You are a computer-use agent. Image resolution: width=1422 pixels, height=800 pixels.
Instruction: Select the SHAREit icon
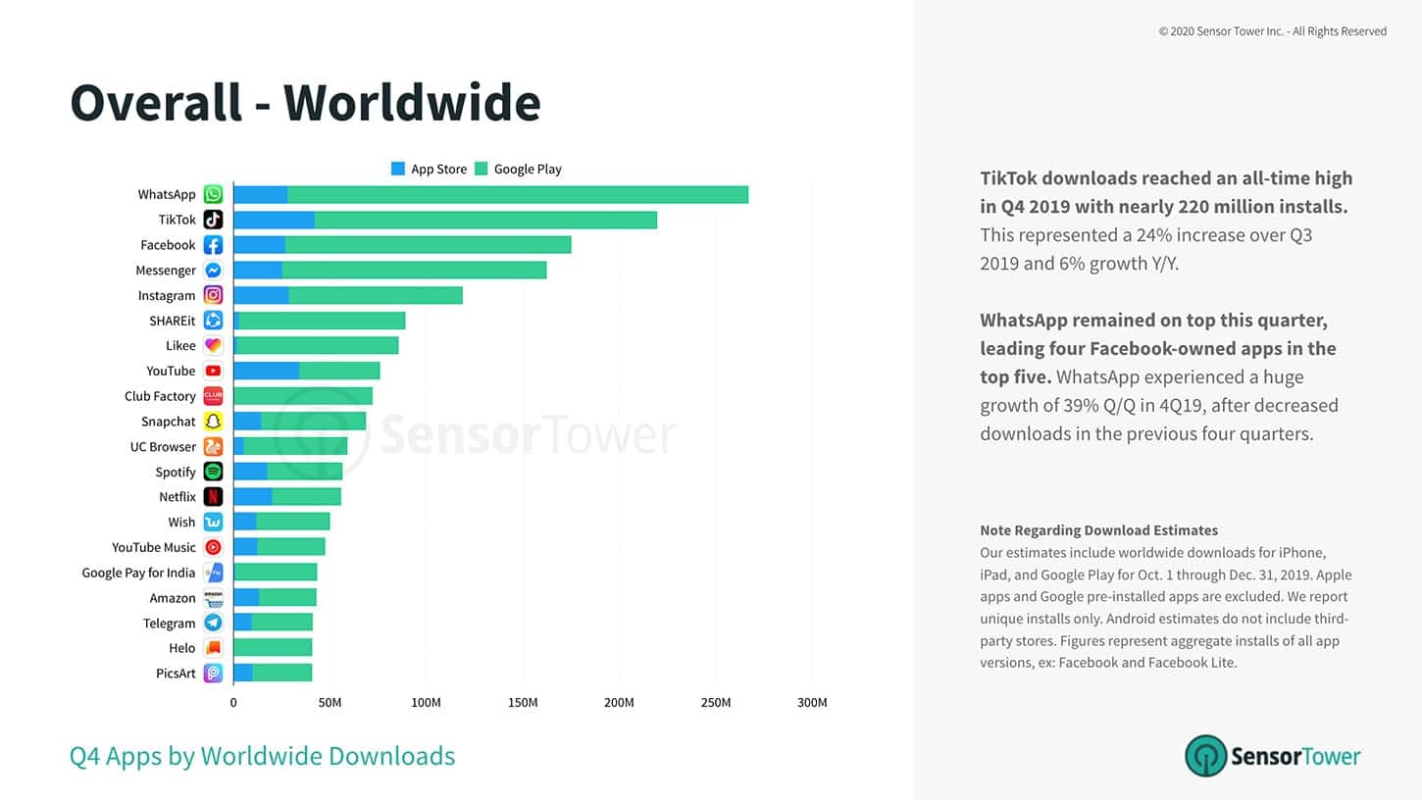(x=214, y=320)
